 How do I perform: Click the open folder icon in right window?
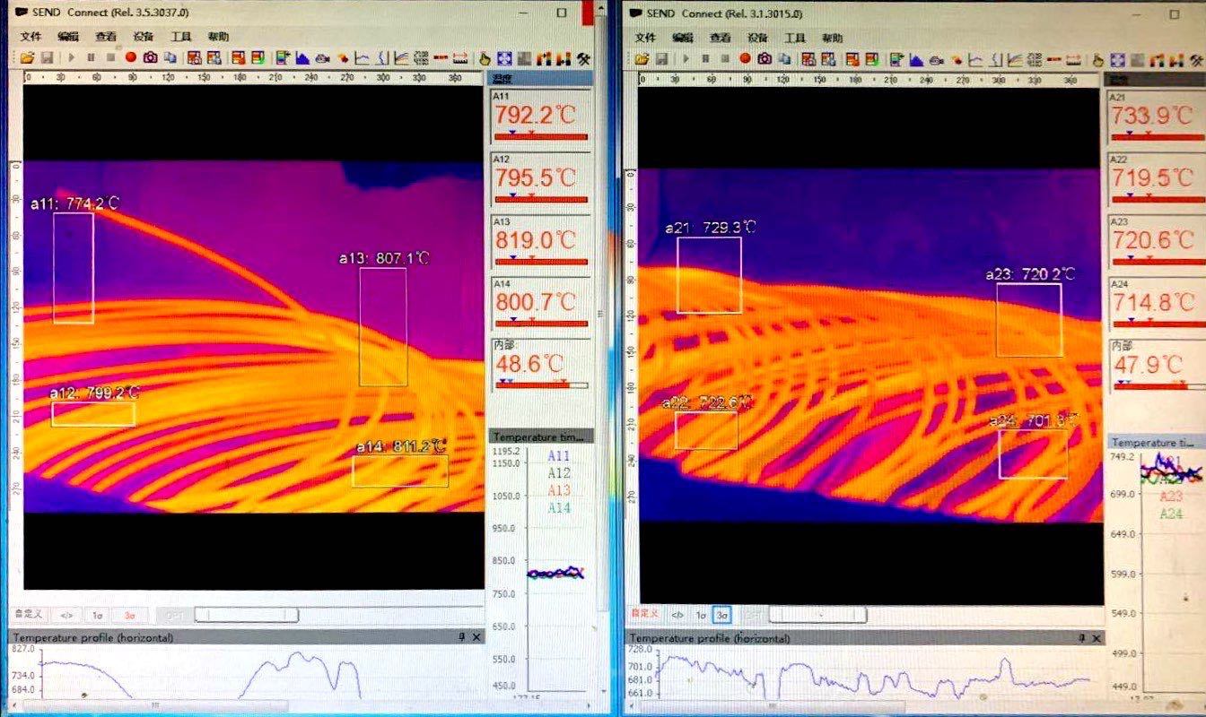tap(642, 59)
